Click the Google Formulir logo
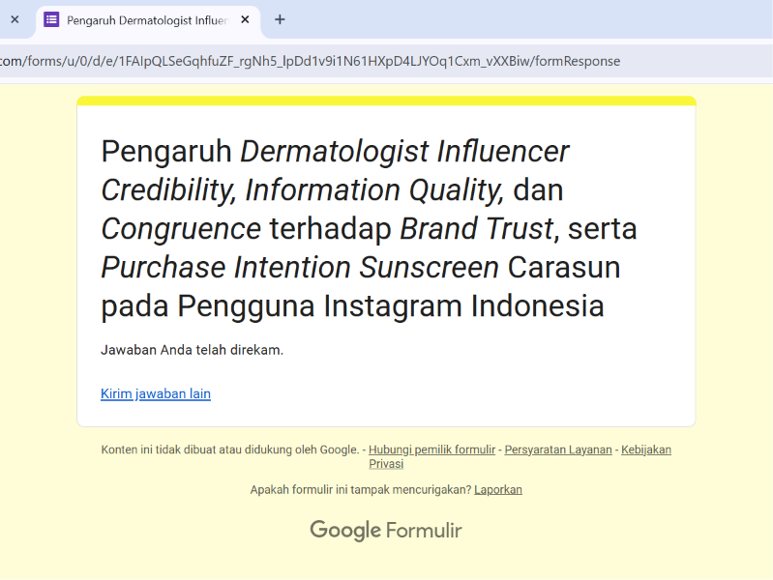This screenshot has height=580, width=773. point(386,531)
